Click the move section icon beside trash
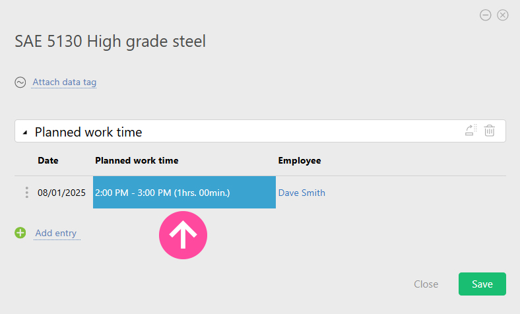Image resolution: width=520 pixels, height=314 pixels. click(x=471, y=130)
